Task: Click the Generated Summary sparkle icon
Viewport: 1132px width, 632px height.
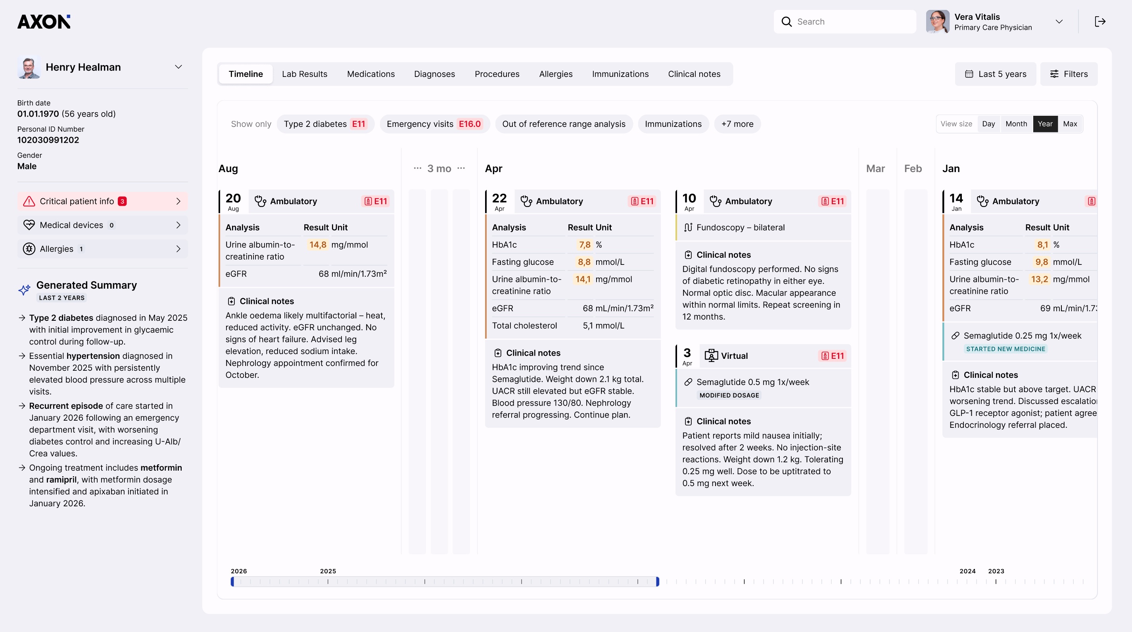Action: click(x=24, y=289)
